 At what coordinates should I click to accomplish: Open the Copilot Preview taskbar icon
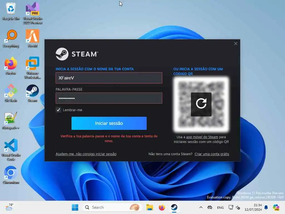[276, 207]
